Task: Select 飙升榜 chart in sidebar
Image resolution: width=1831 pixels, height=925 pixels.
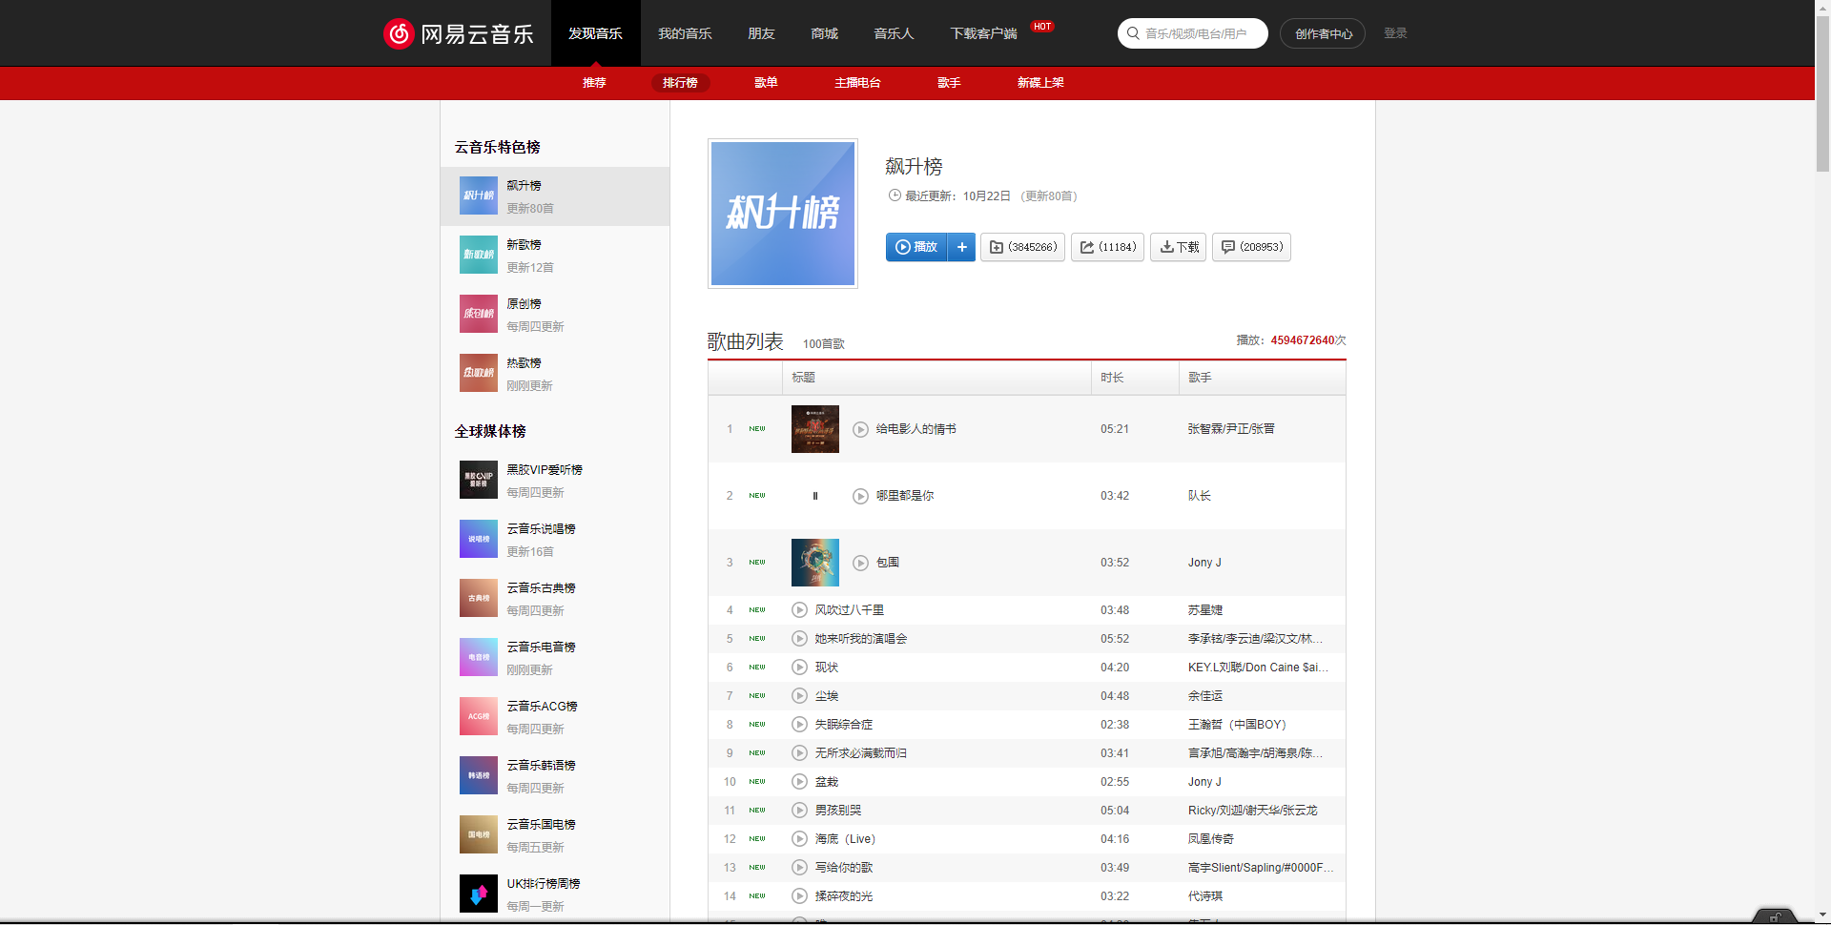Action: tap(555, 196)
